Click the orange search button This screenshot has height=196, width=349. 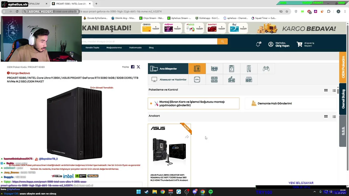(222, 41)
